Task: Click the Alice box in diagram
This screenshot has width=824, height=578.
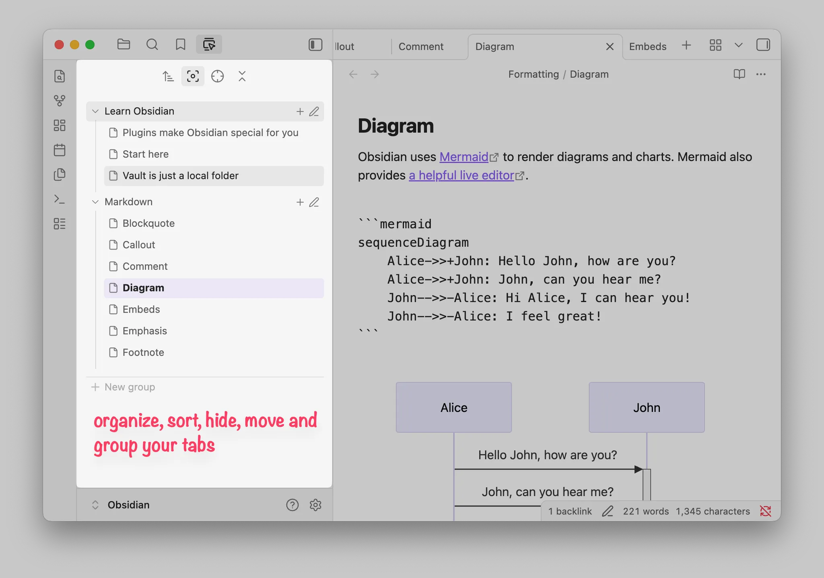Action: (x=454, y=407)
